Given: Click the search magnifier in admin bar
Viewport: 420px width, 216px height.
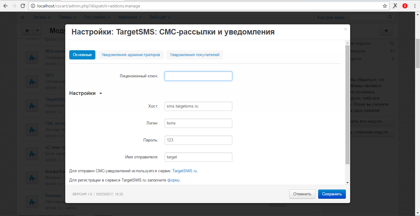Looking at the screenshot, I should click(390, 17).
